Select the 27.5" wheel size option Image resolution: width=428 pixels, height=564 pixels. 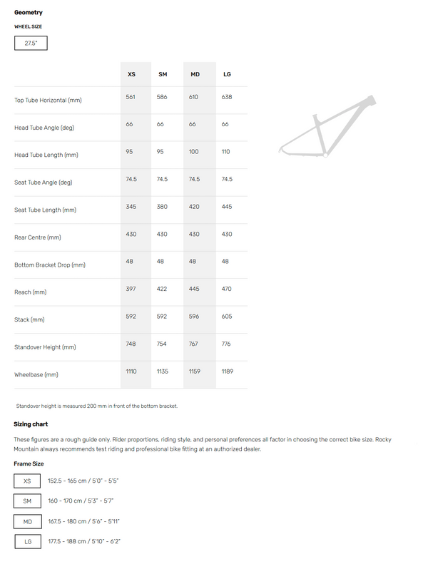31,43
